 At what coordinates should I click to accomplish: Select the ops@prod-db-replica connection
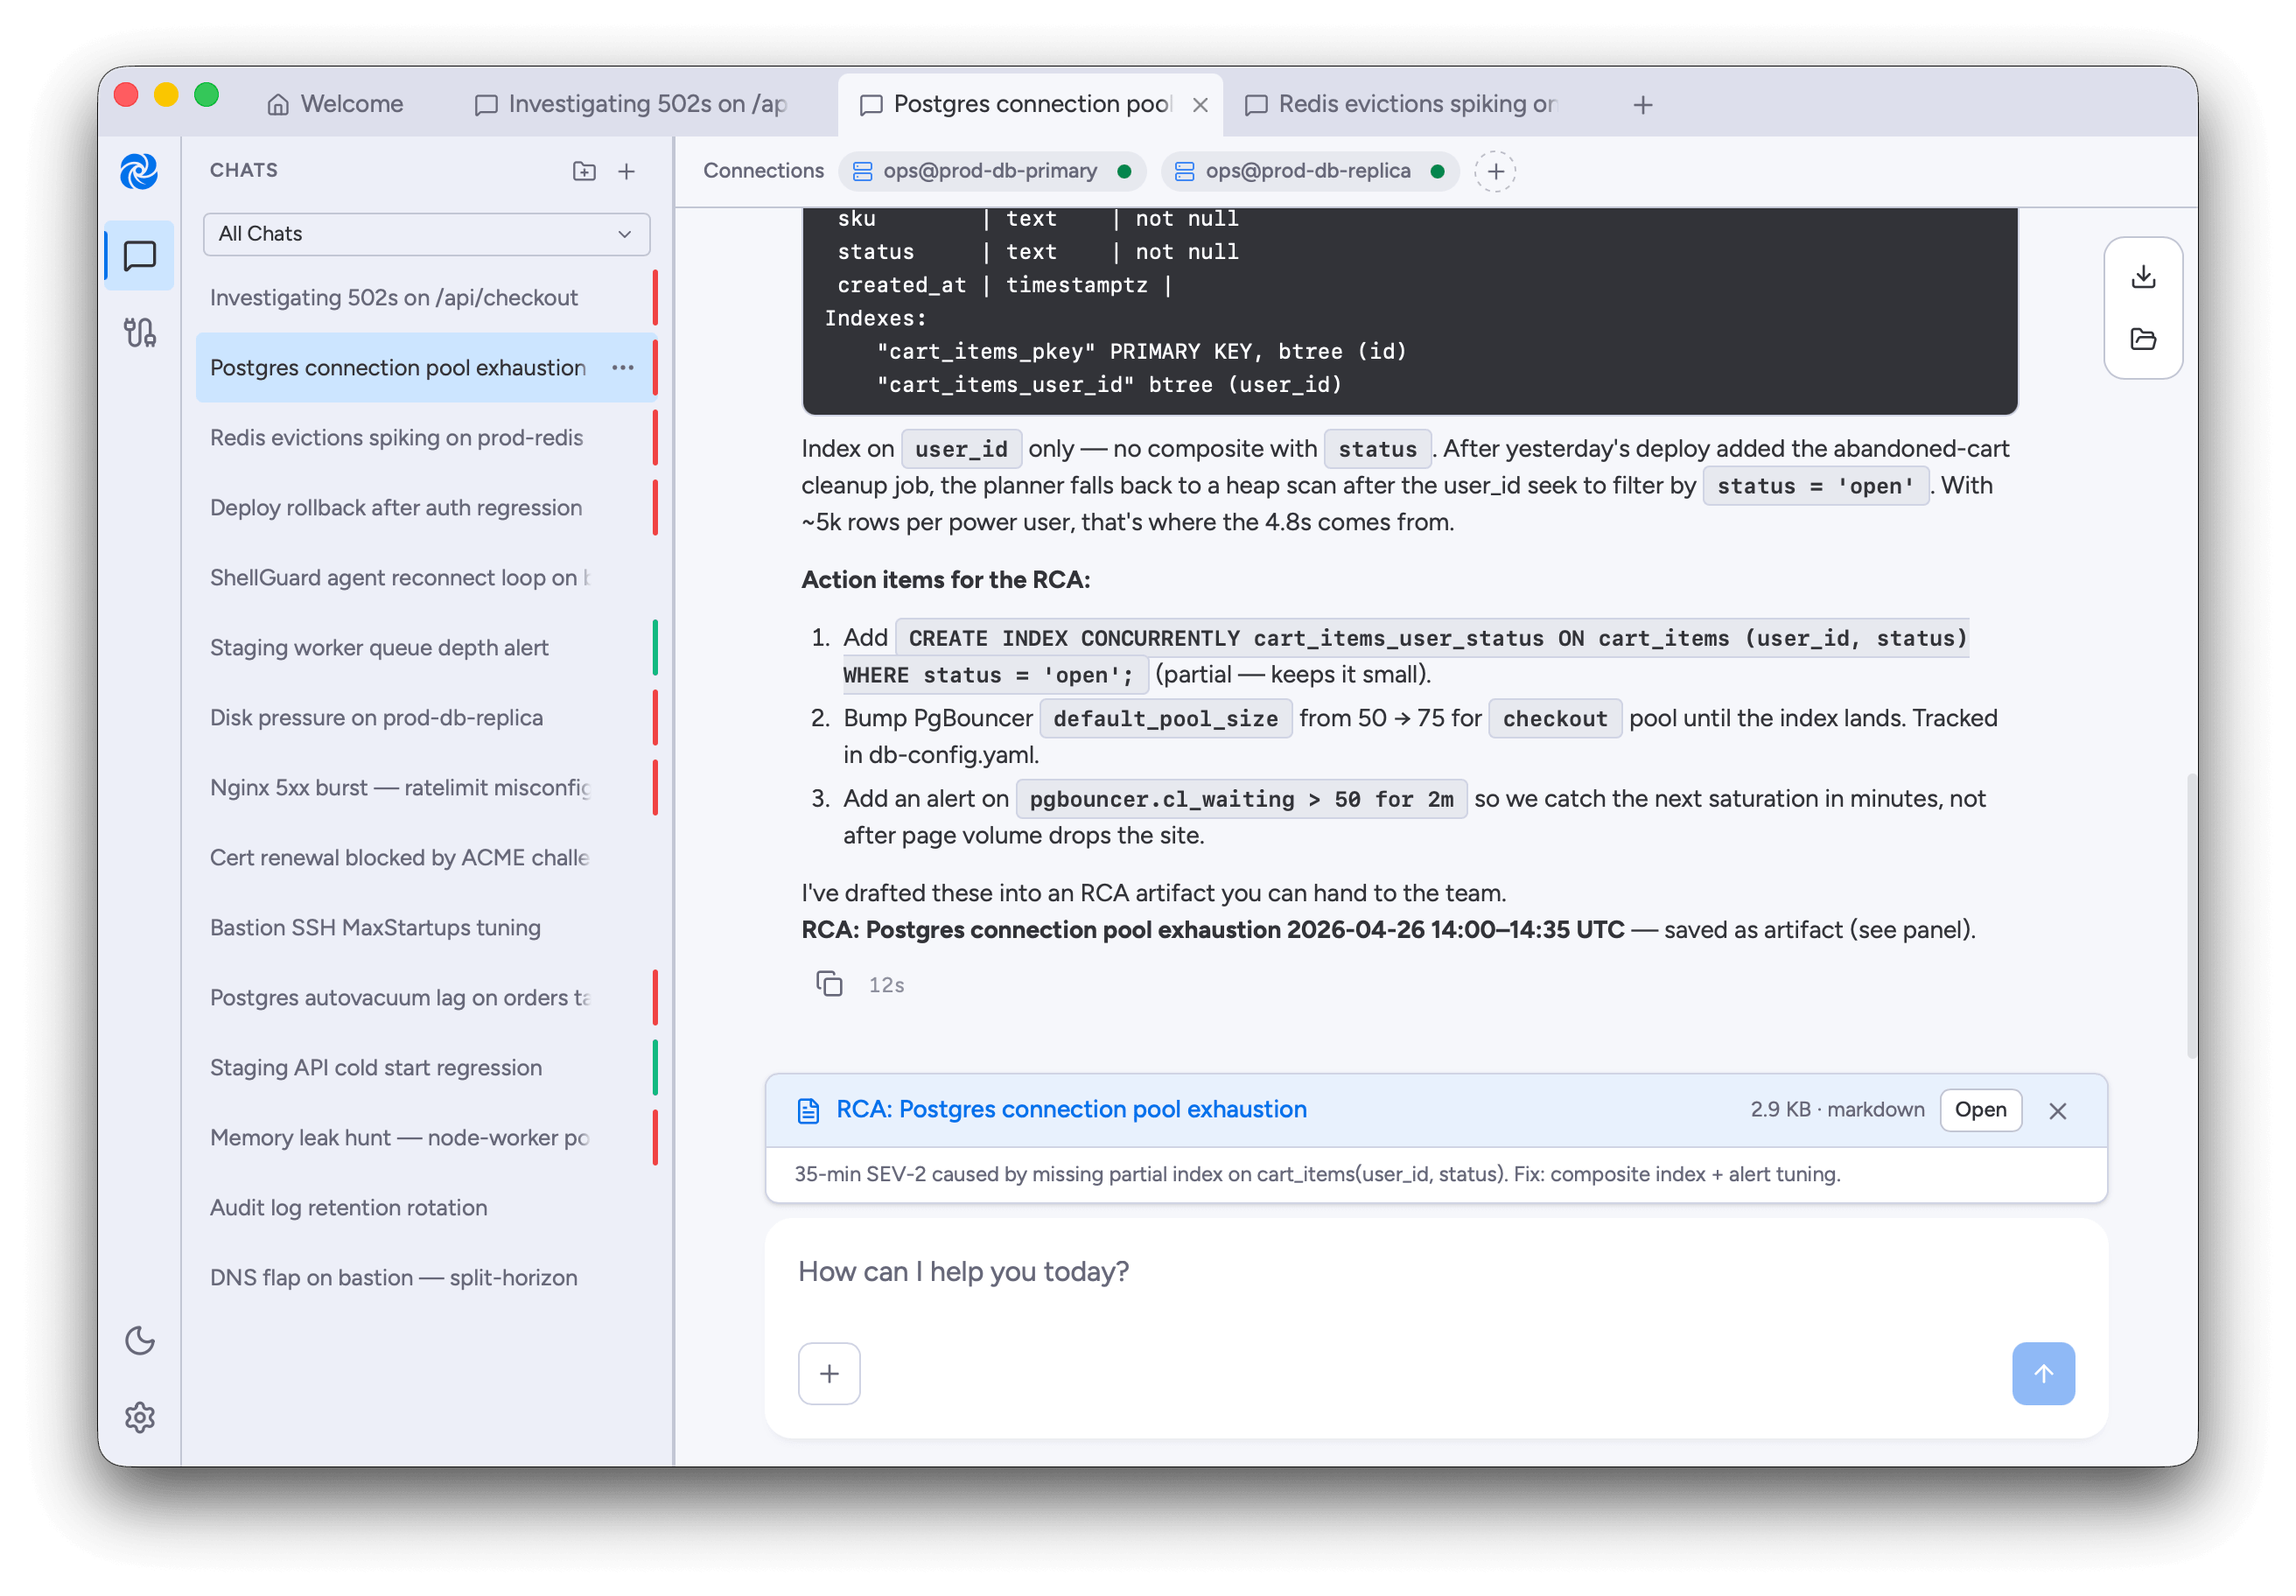1310,171
